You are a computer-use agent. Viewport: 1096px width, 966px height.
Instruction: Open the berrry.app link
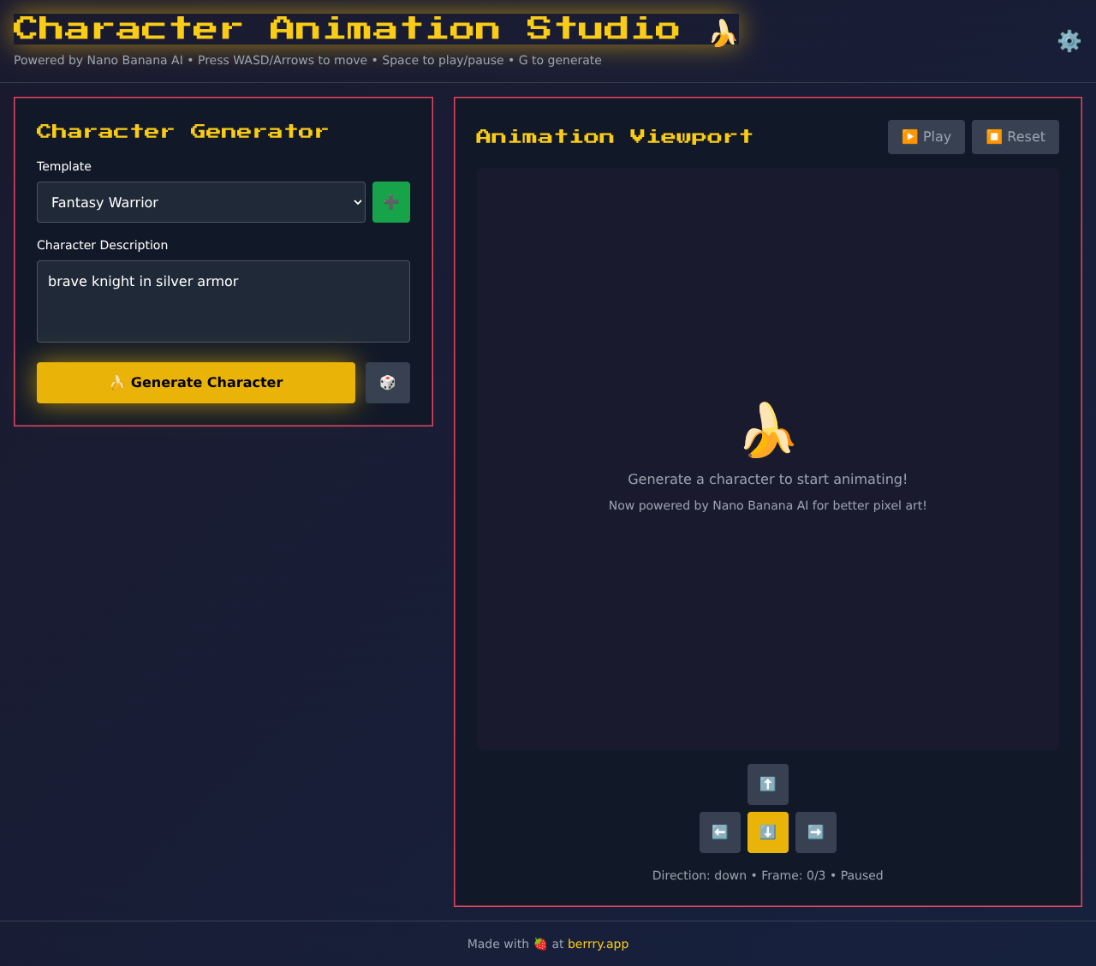[x=598, y=944]
